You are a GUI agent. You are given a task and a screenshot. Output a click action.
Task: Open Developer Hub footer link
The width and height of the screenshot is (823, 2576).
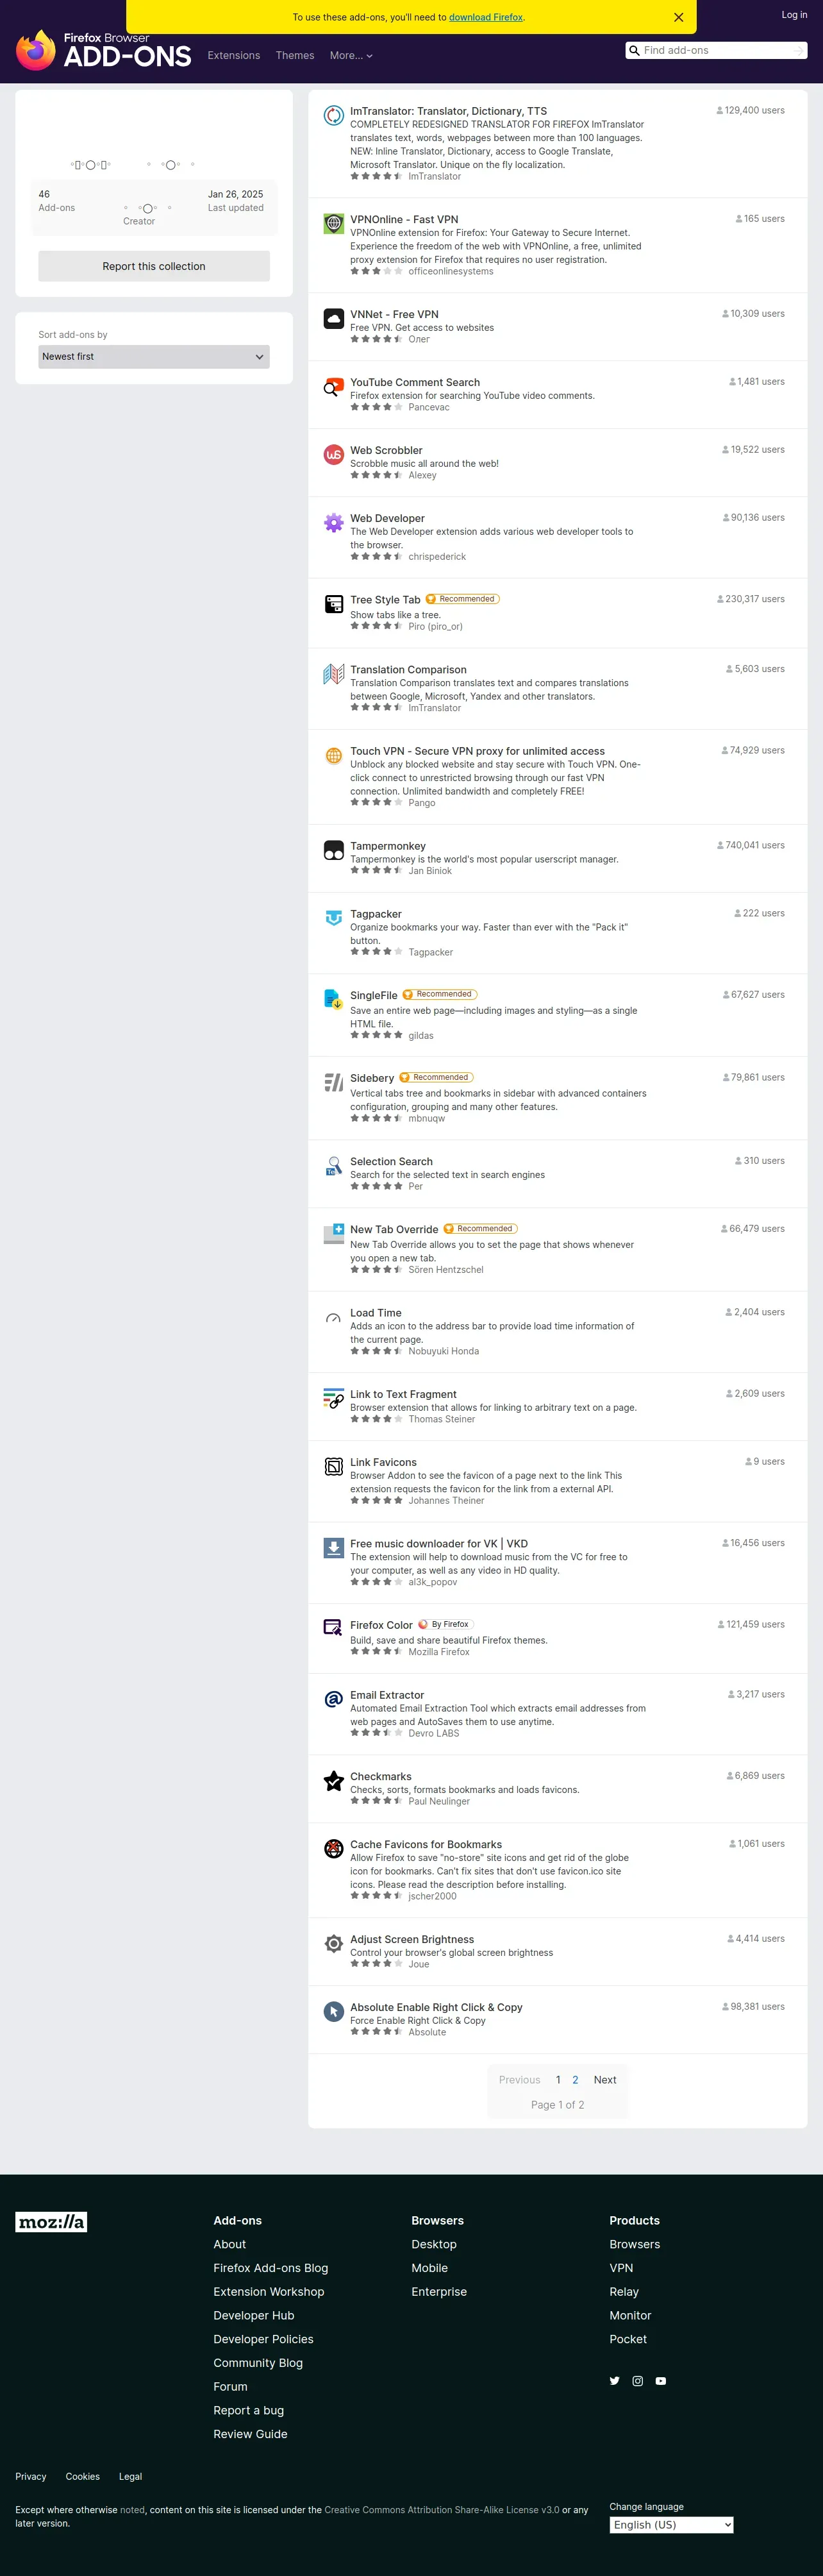coord(254,2316)
